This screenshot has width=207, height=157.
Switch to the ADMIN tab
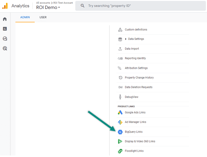click(x=25, y=17)
